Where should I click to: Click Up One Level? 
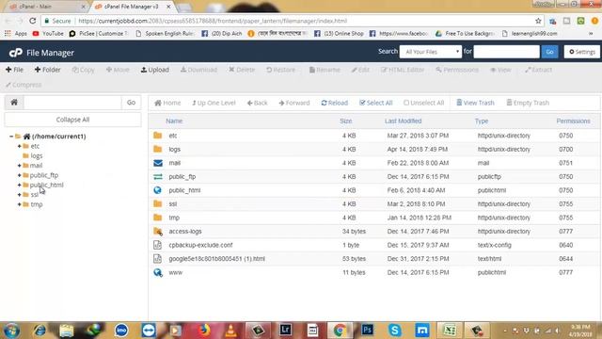(214, 103)
